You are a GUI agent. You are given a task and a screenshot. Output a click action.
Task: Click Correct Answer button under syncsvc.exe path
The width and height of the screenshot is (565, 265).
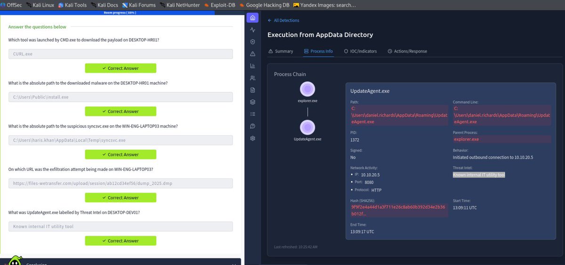121,154
